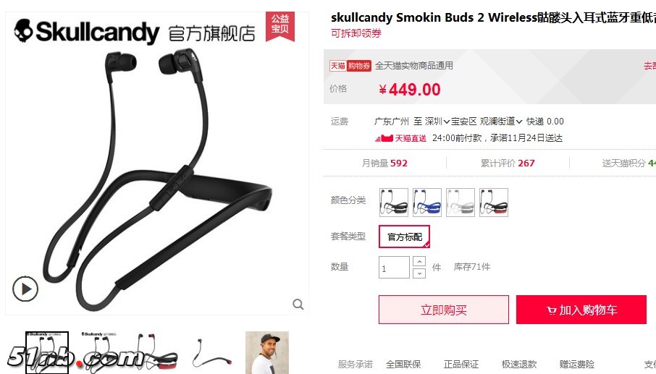Click the 立即购买 buy now button
The width and height of the screenshot is (656, 374).
444,310
